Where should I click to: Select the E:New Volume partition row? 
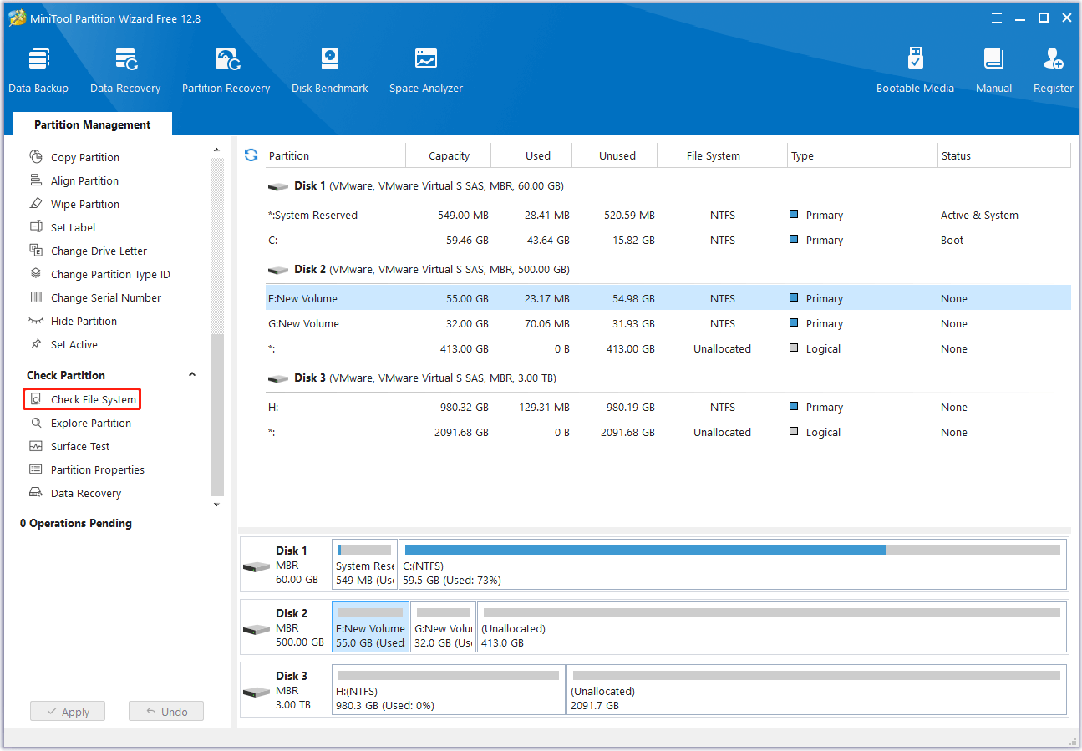[668, 298]
